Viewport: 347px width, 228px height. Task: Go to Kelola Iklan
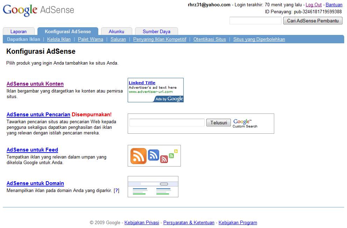pyautogui.click(x=59, y=39)
